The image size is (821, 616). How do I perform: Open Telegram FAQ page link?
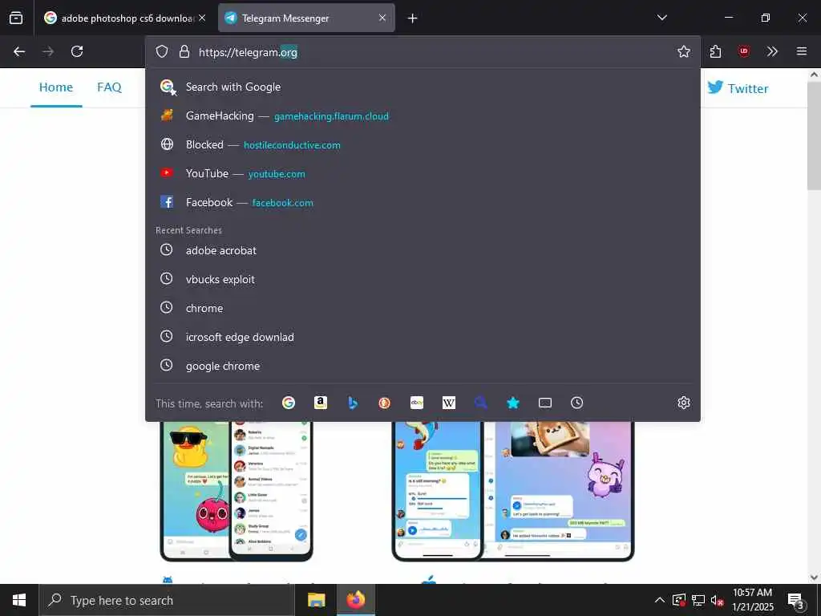pyautogui.click(x=109, y=87)
